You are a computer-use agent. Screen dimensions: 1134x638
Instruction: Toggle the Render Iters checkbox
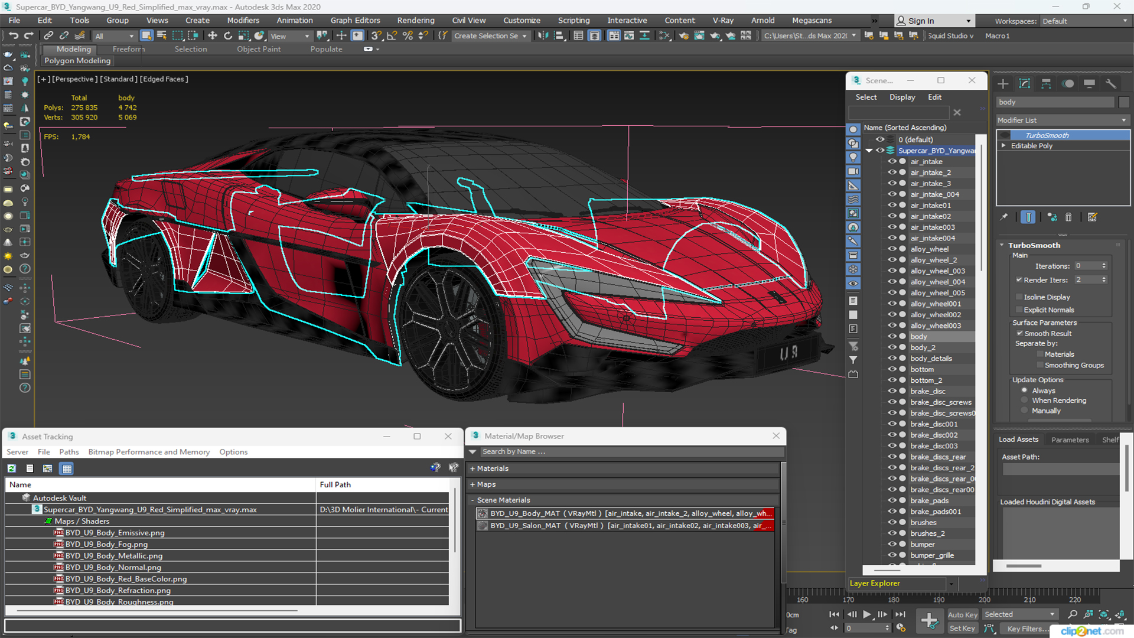point(1019,280)
